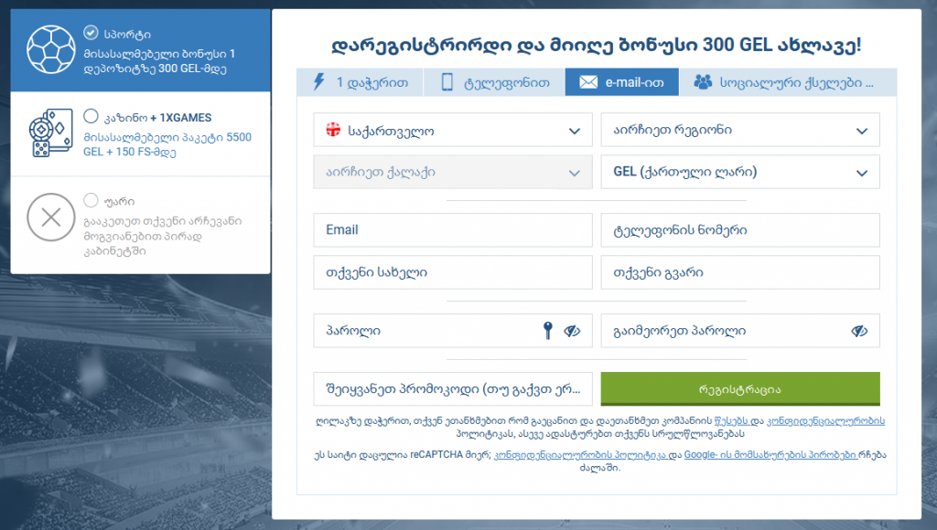Click the Email input field
The height and width of the screenshot is (530, 937).
coord(452,230)
